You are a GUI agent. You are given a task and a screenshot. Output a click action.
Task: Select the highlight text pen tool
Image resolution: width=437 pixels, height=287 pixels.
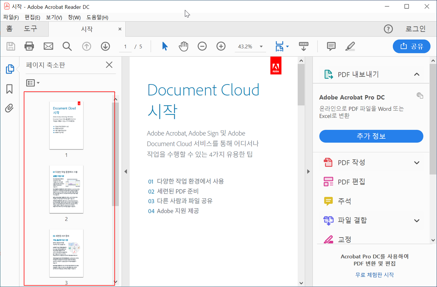tap(350, 46)
